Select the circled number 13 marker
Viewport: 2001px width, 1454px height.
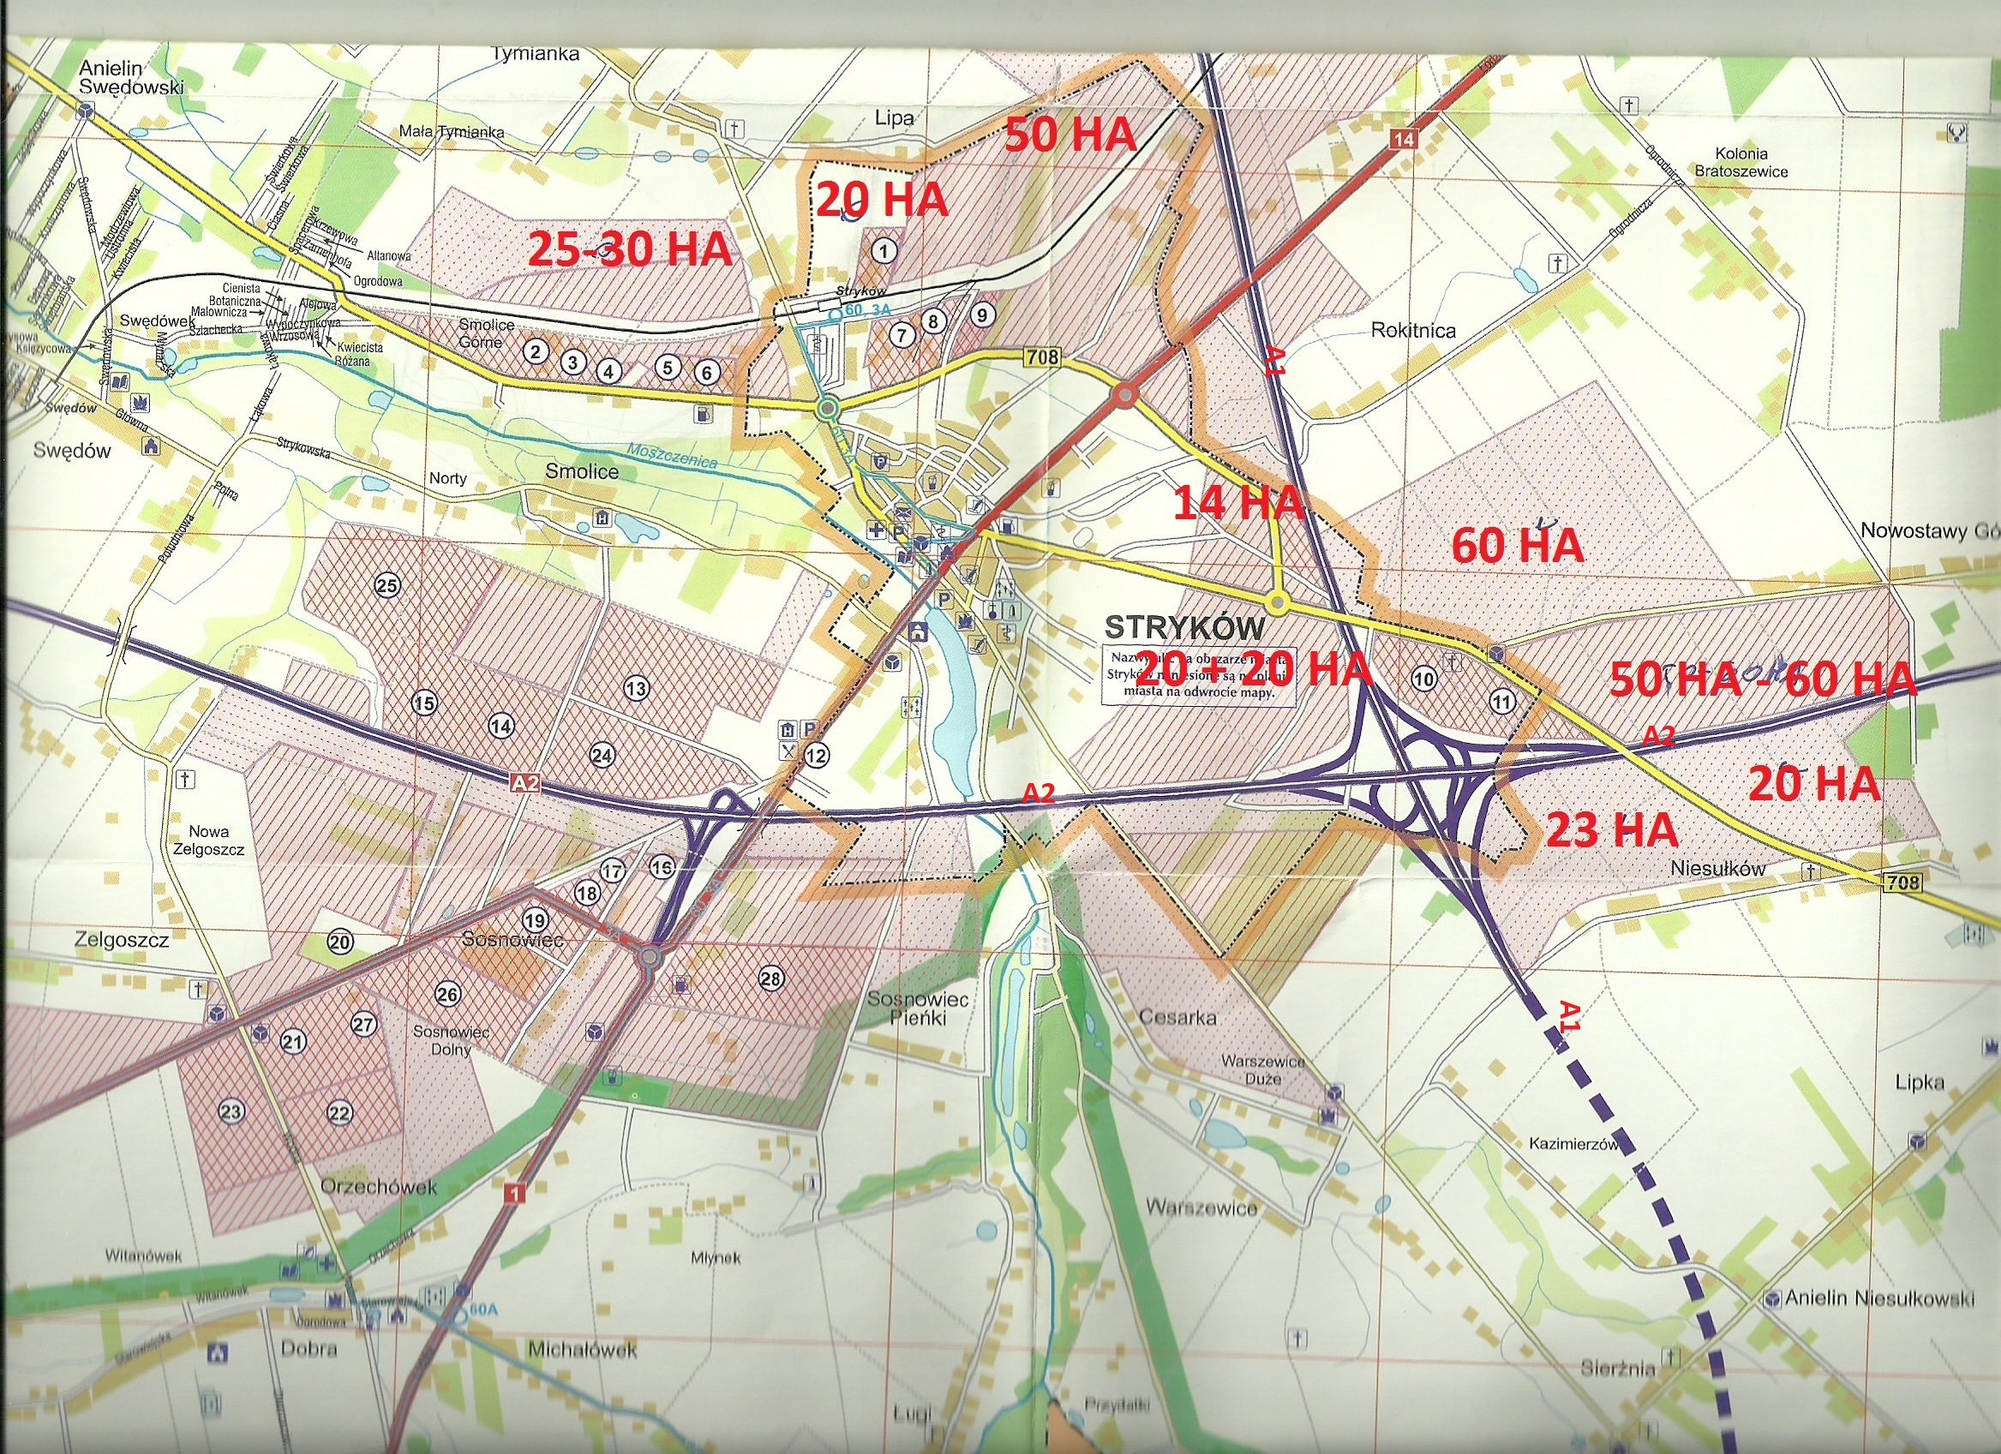pos(636,688)
